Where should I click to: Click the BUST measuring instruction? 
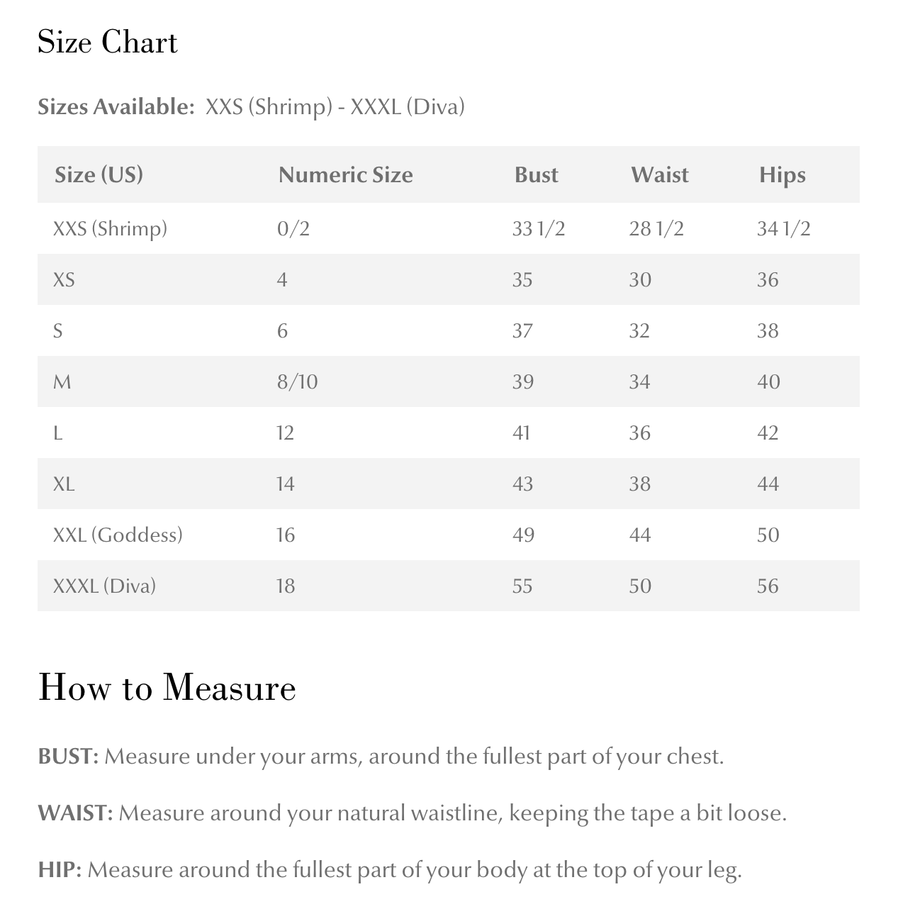tap(381, 757)
